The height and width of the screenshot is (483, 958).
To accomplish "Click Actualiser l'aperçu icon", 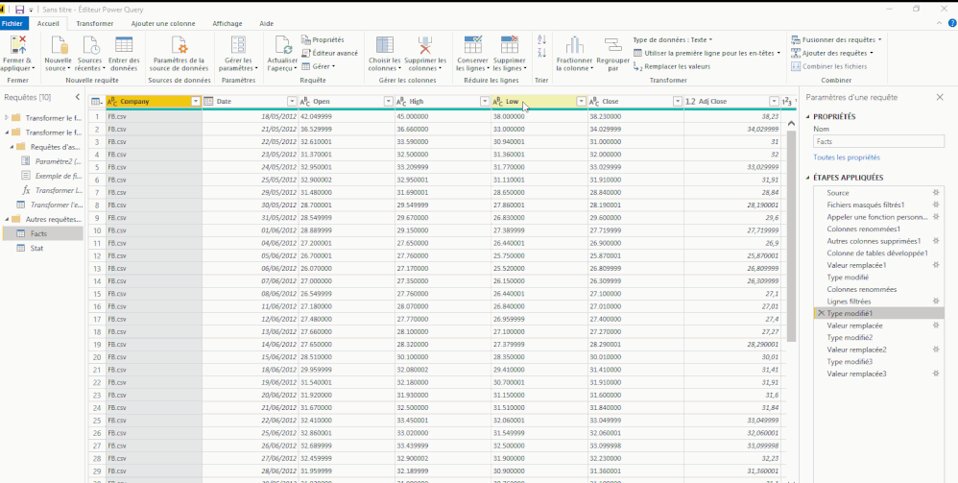I will [283, 45].
